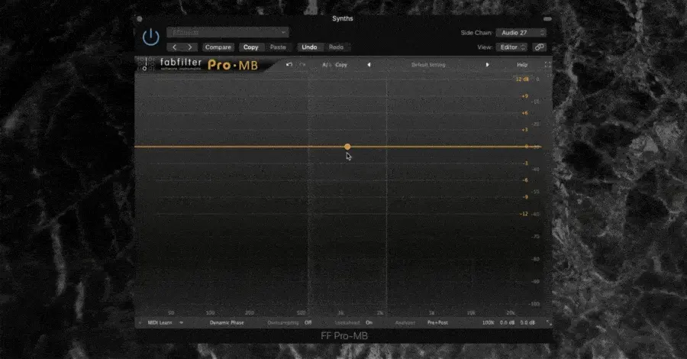Open the Default Setting preset menu

pyautogui.click(x=428, y=65)
